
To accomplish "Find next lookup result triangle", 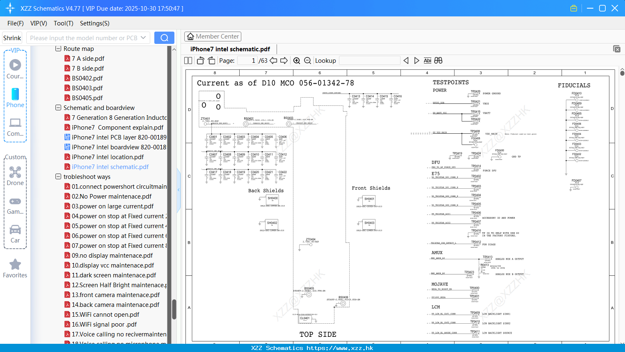I will tap(417, 61).
